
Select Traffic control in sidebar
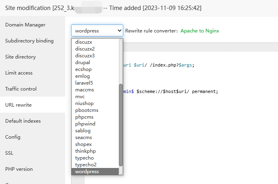coord(21,89)
